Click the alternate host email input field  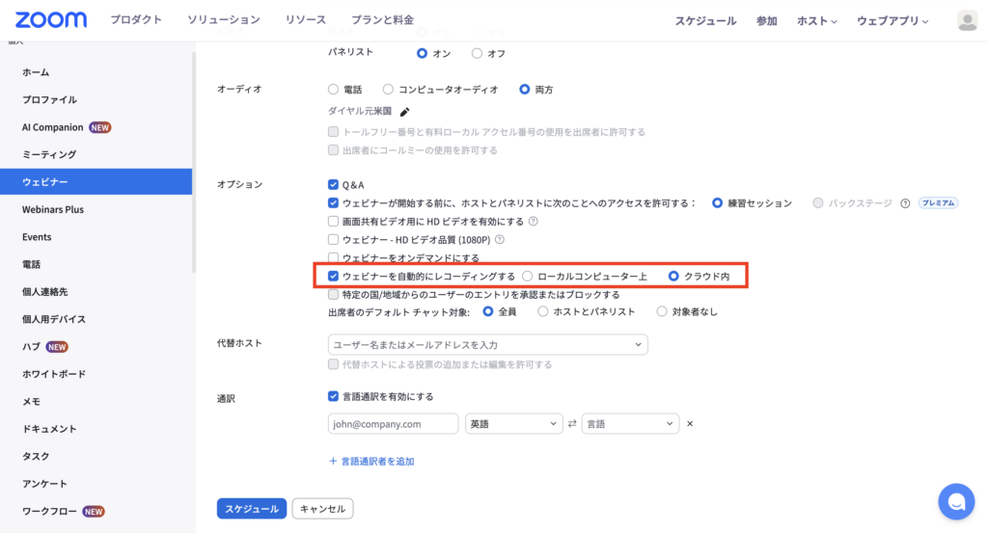coord(487,344)
